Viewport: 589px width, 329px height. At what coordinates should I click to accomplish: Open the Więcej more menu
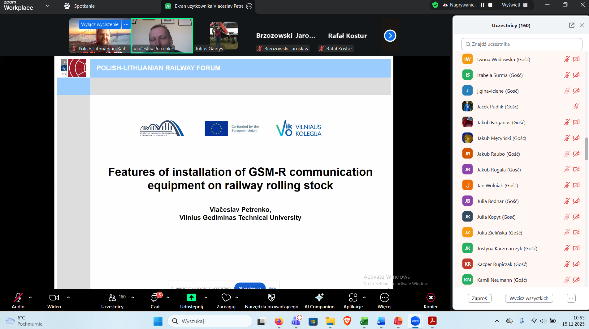click(384, 298)
